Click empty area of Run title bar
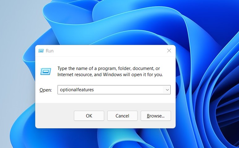 [108, 51]
